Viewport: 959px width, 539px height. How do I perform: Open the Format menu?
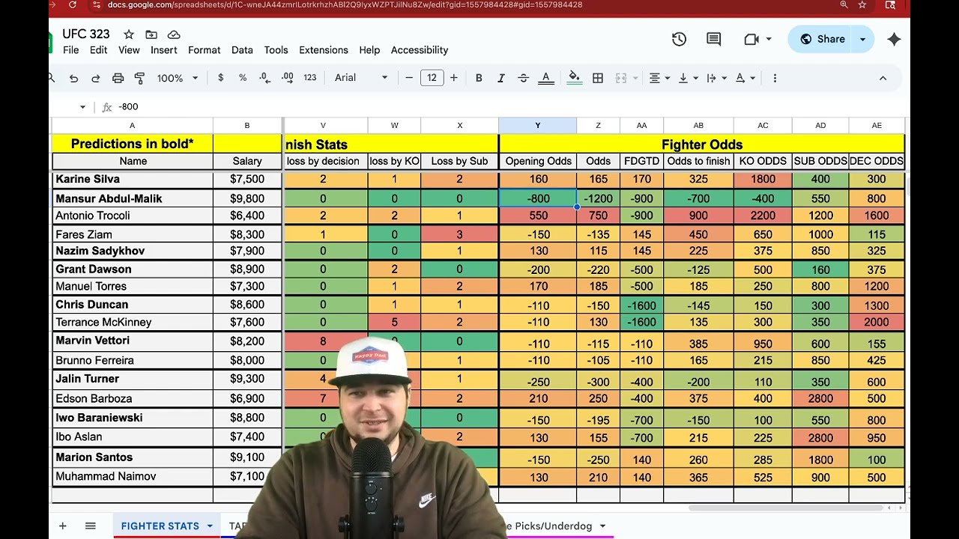pyautogui.click(x=205, y=50)
